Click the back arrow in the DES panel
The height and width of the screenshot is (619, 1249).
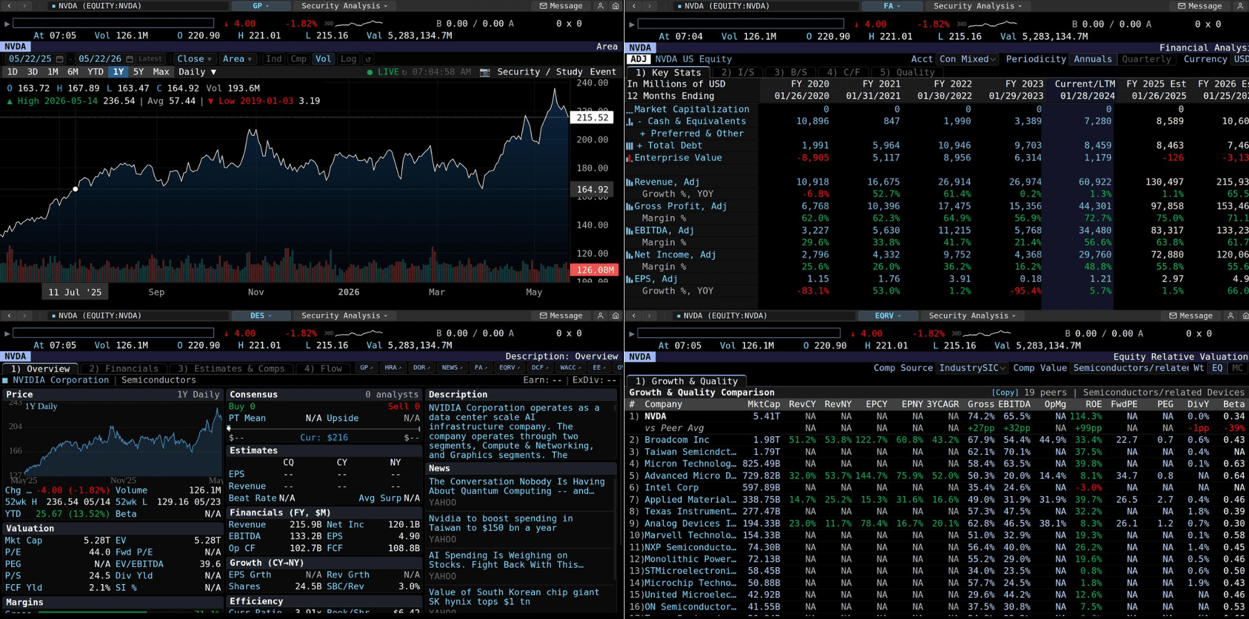coord(9,316)
